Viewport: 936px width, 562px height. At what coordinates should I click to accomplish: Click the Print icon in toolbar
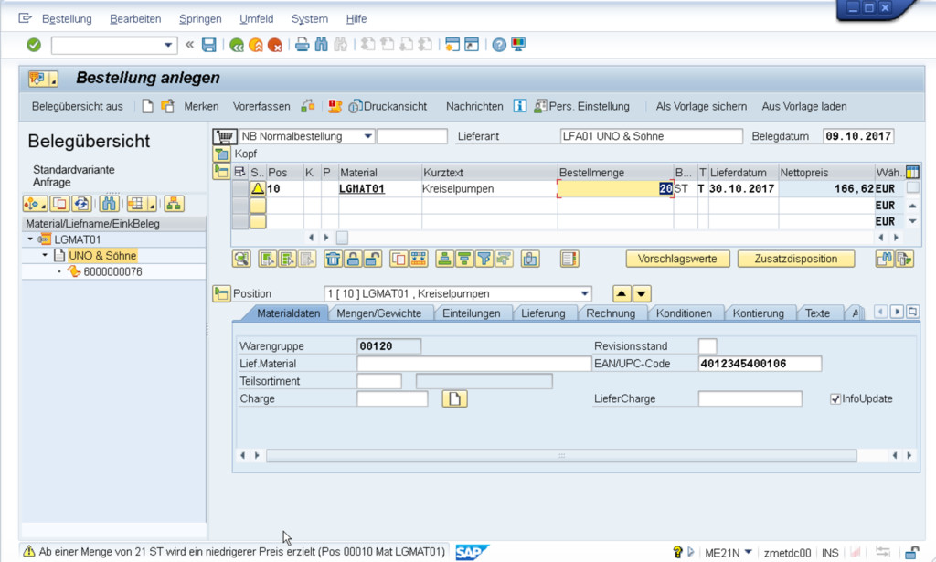tap(303, 45)
